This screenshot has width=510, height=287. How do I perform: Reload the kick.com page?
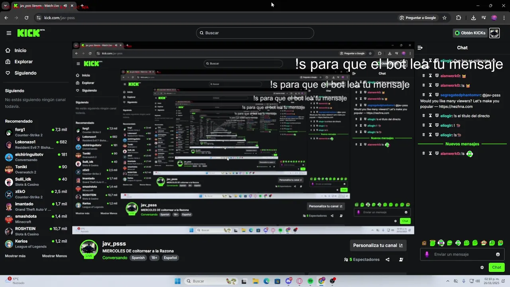(x=26, y=18)
